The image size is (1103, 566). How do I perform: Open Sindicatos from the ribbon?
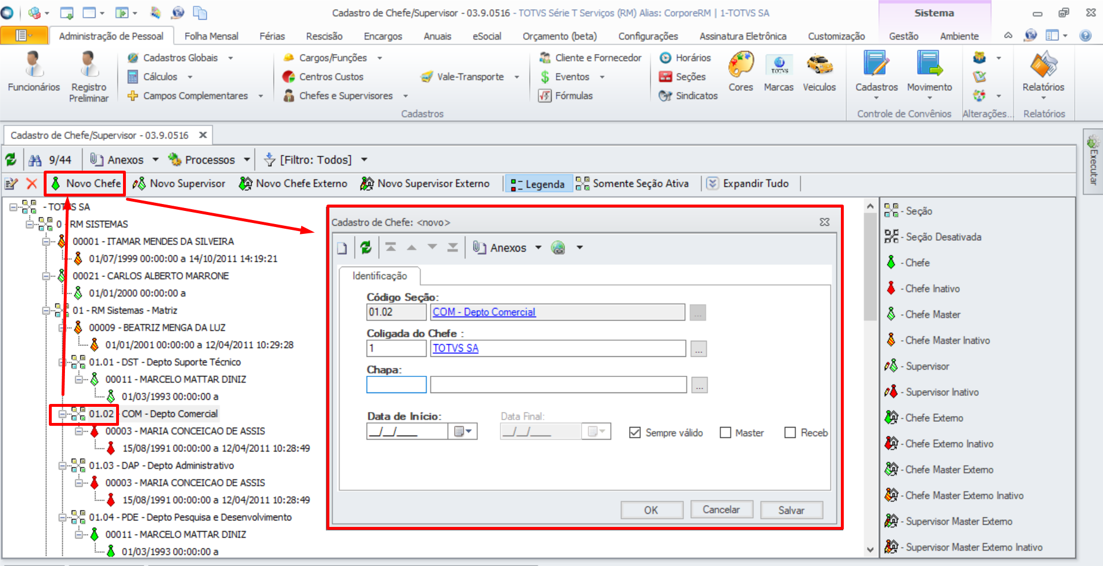point(689,95)
